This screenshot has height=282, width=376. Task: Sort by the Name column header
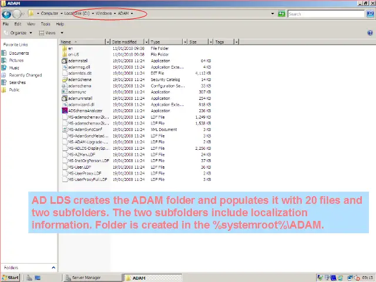pos(82,42)
